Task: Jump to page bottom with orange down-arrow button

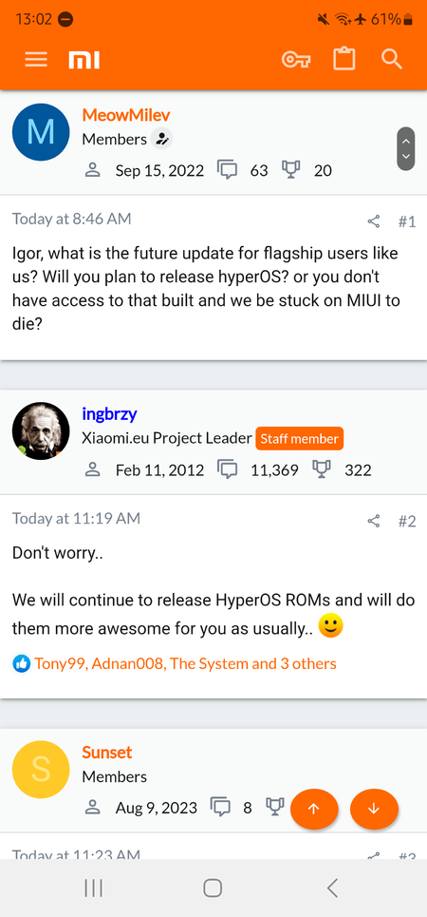Action: coord(374,810)
